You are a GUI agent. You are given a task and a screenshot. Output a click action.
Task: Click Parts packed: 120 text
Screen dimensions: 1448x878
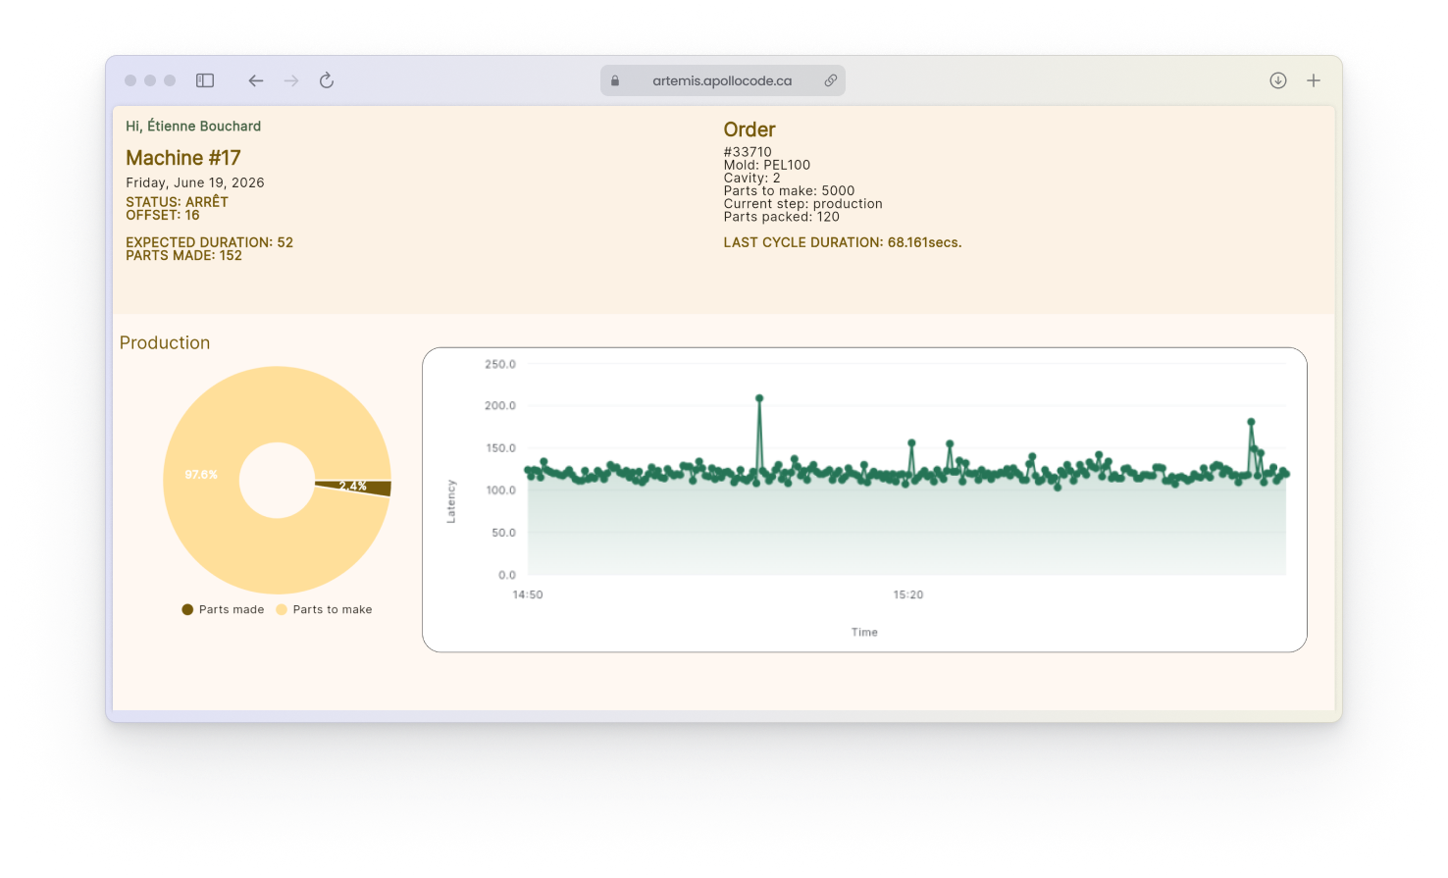click(782, 217)
